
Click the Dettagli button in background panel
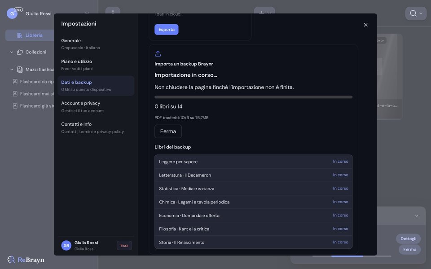[x=408, y=239]
